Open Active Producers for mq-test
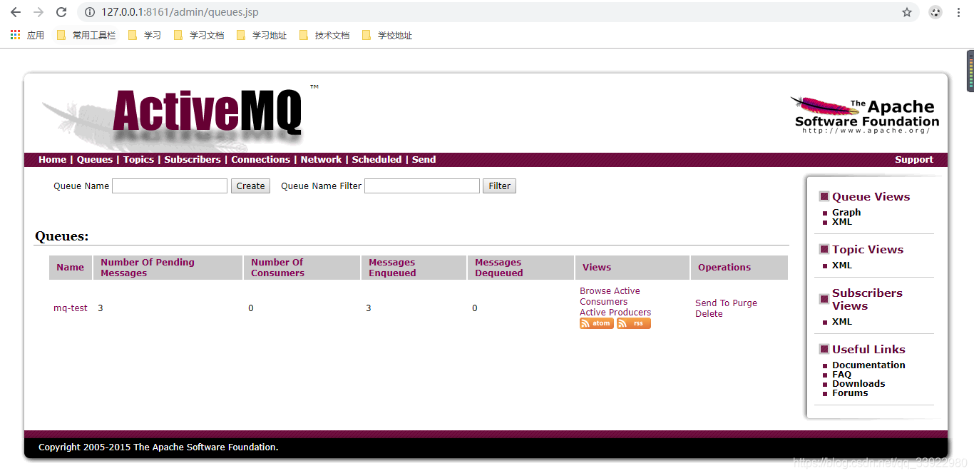 (x=615, y=313)
